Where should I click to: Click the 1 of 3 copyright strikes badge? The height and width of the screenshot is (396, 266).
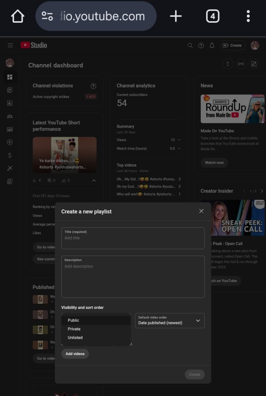point(91,96)
